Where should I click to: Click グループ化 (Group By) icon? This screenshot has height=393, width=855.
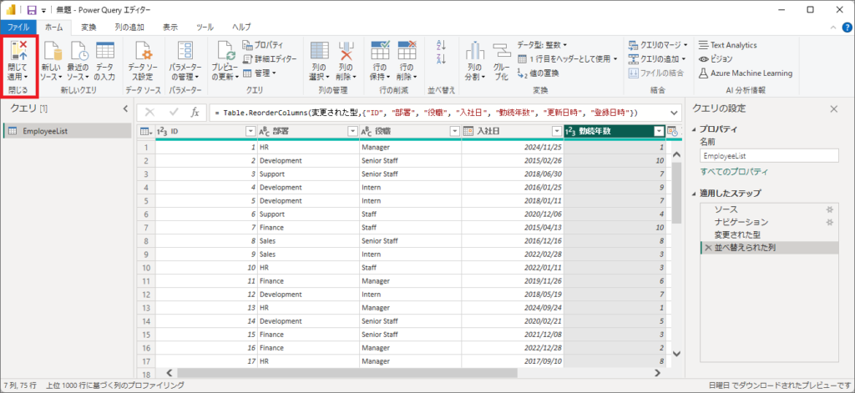[501, 51]
